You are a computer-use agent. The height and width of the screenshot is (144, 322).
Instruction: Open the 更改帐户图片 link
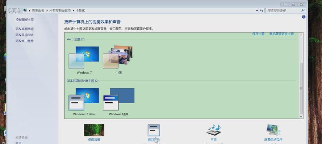[x=24, y=41]
